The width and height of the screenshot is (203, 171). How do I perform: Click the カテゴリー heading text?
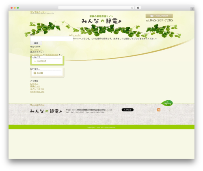[35, 69]
